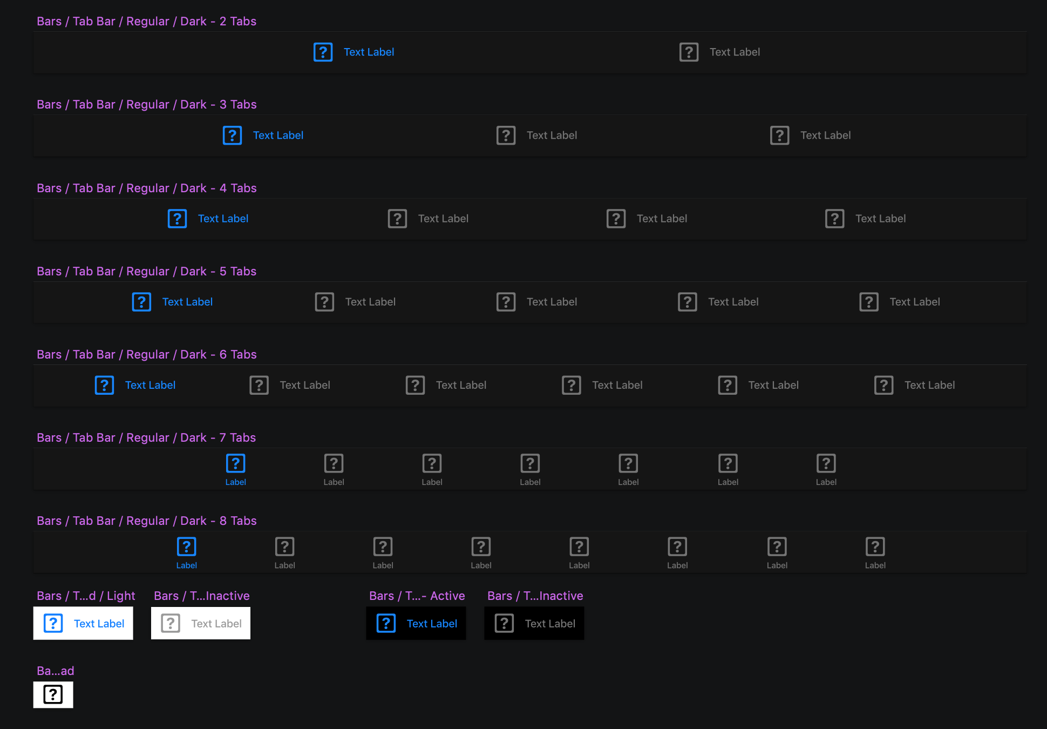Image resolution: width=1047 pixels, height=729 pixels.
Task: Select the 'Bars / T...d / Light' frame title
Action: (86, 596)
